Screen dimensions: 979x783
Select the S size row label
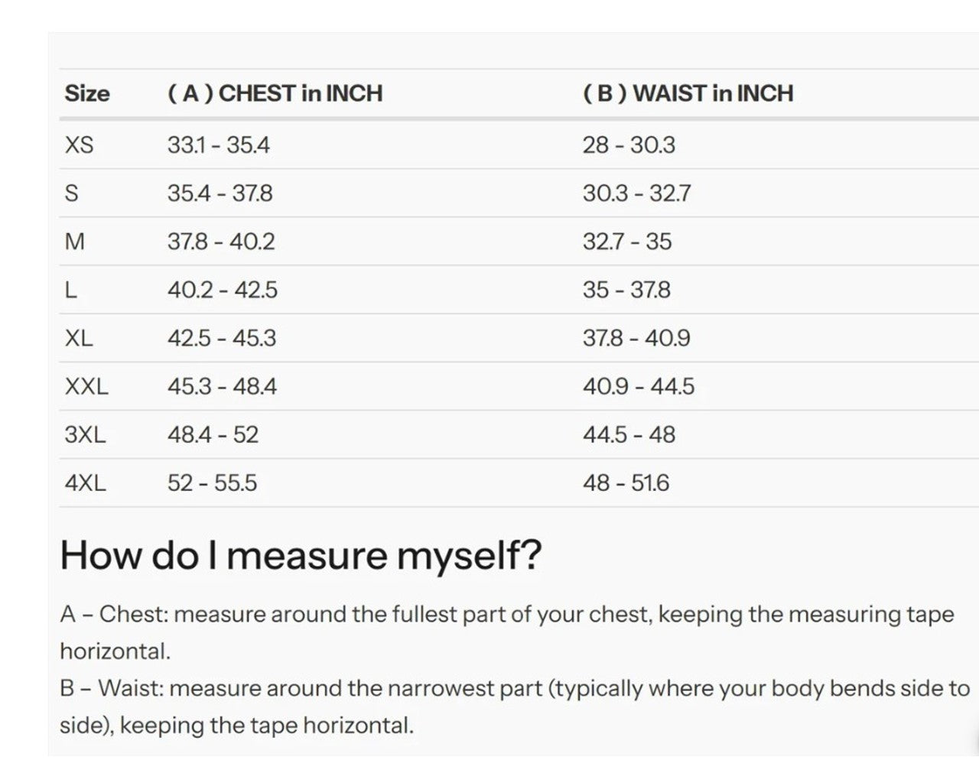pos(72,193)
